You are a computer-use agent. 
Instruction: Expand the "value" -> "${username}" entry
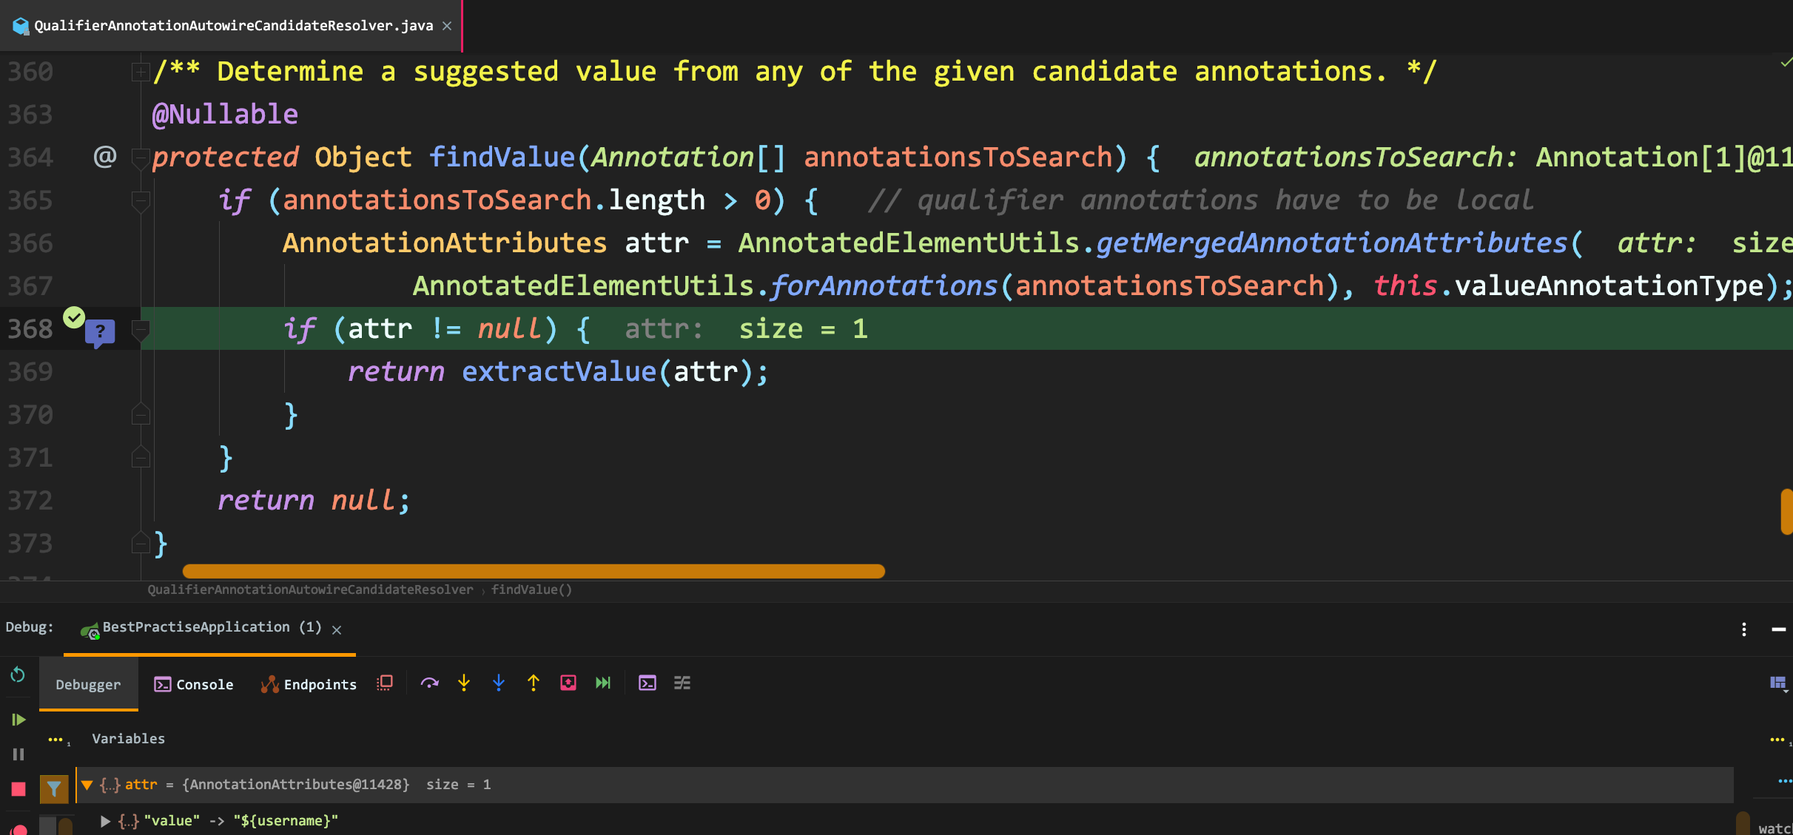pyautogui.click(x=105, y=821)
